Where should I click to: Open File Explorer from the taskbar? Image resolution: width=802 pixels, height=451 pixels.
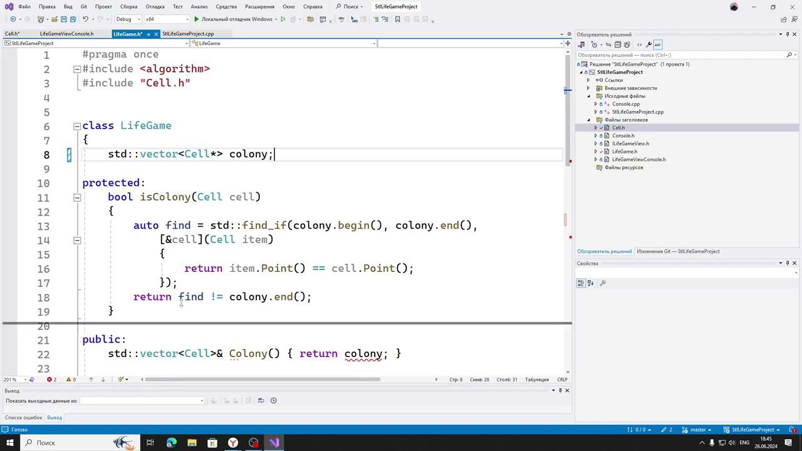click(192, 443)
